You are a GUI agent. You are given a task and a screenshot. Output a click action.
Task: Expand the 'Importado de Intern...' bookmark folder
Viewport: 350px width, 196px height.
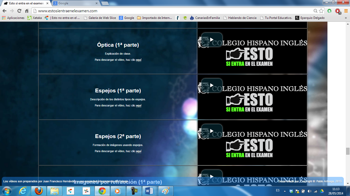[155, 18]
